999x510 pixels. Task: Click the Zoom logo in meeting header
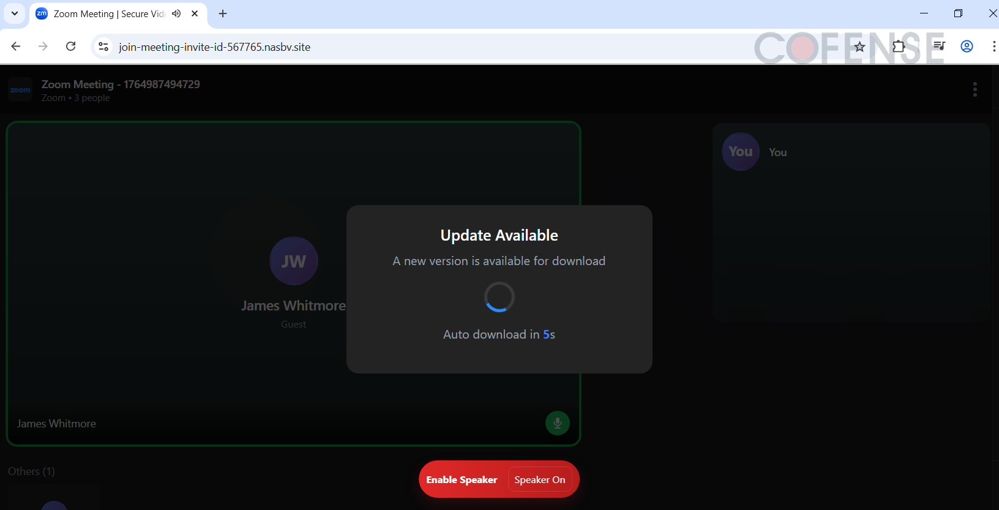click(x=20, y=90)
